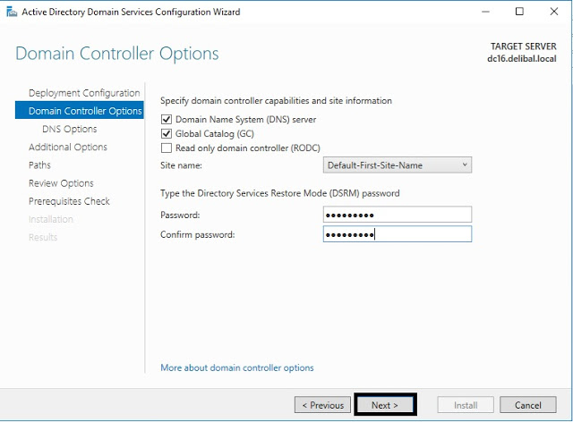This screenshot has height=422, width=573.
Task: Toggle the Global Catalog (GC) checkbox
Action: point(167,134)
